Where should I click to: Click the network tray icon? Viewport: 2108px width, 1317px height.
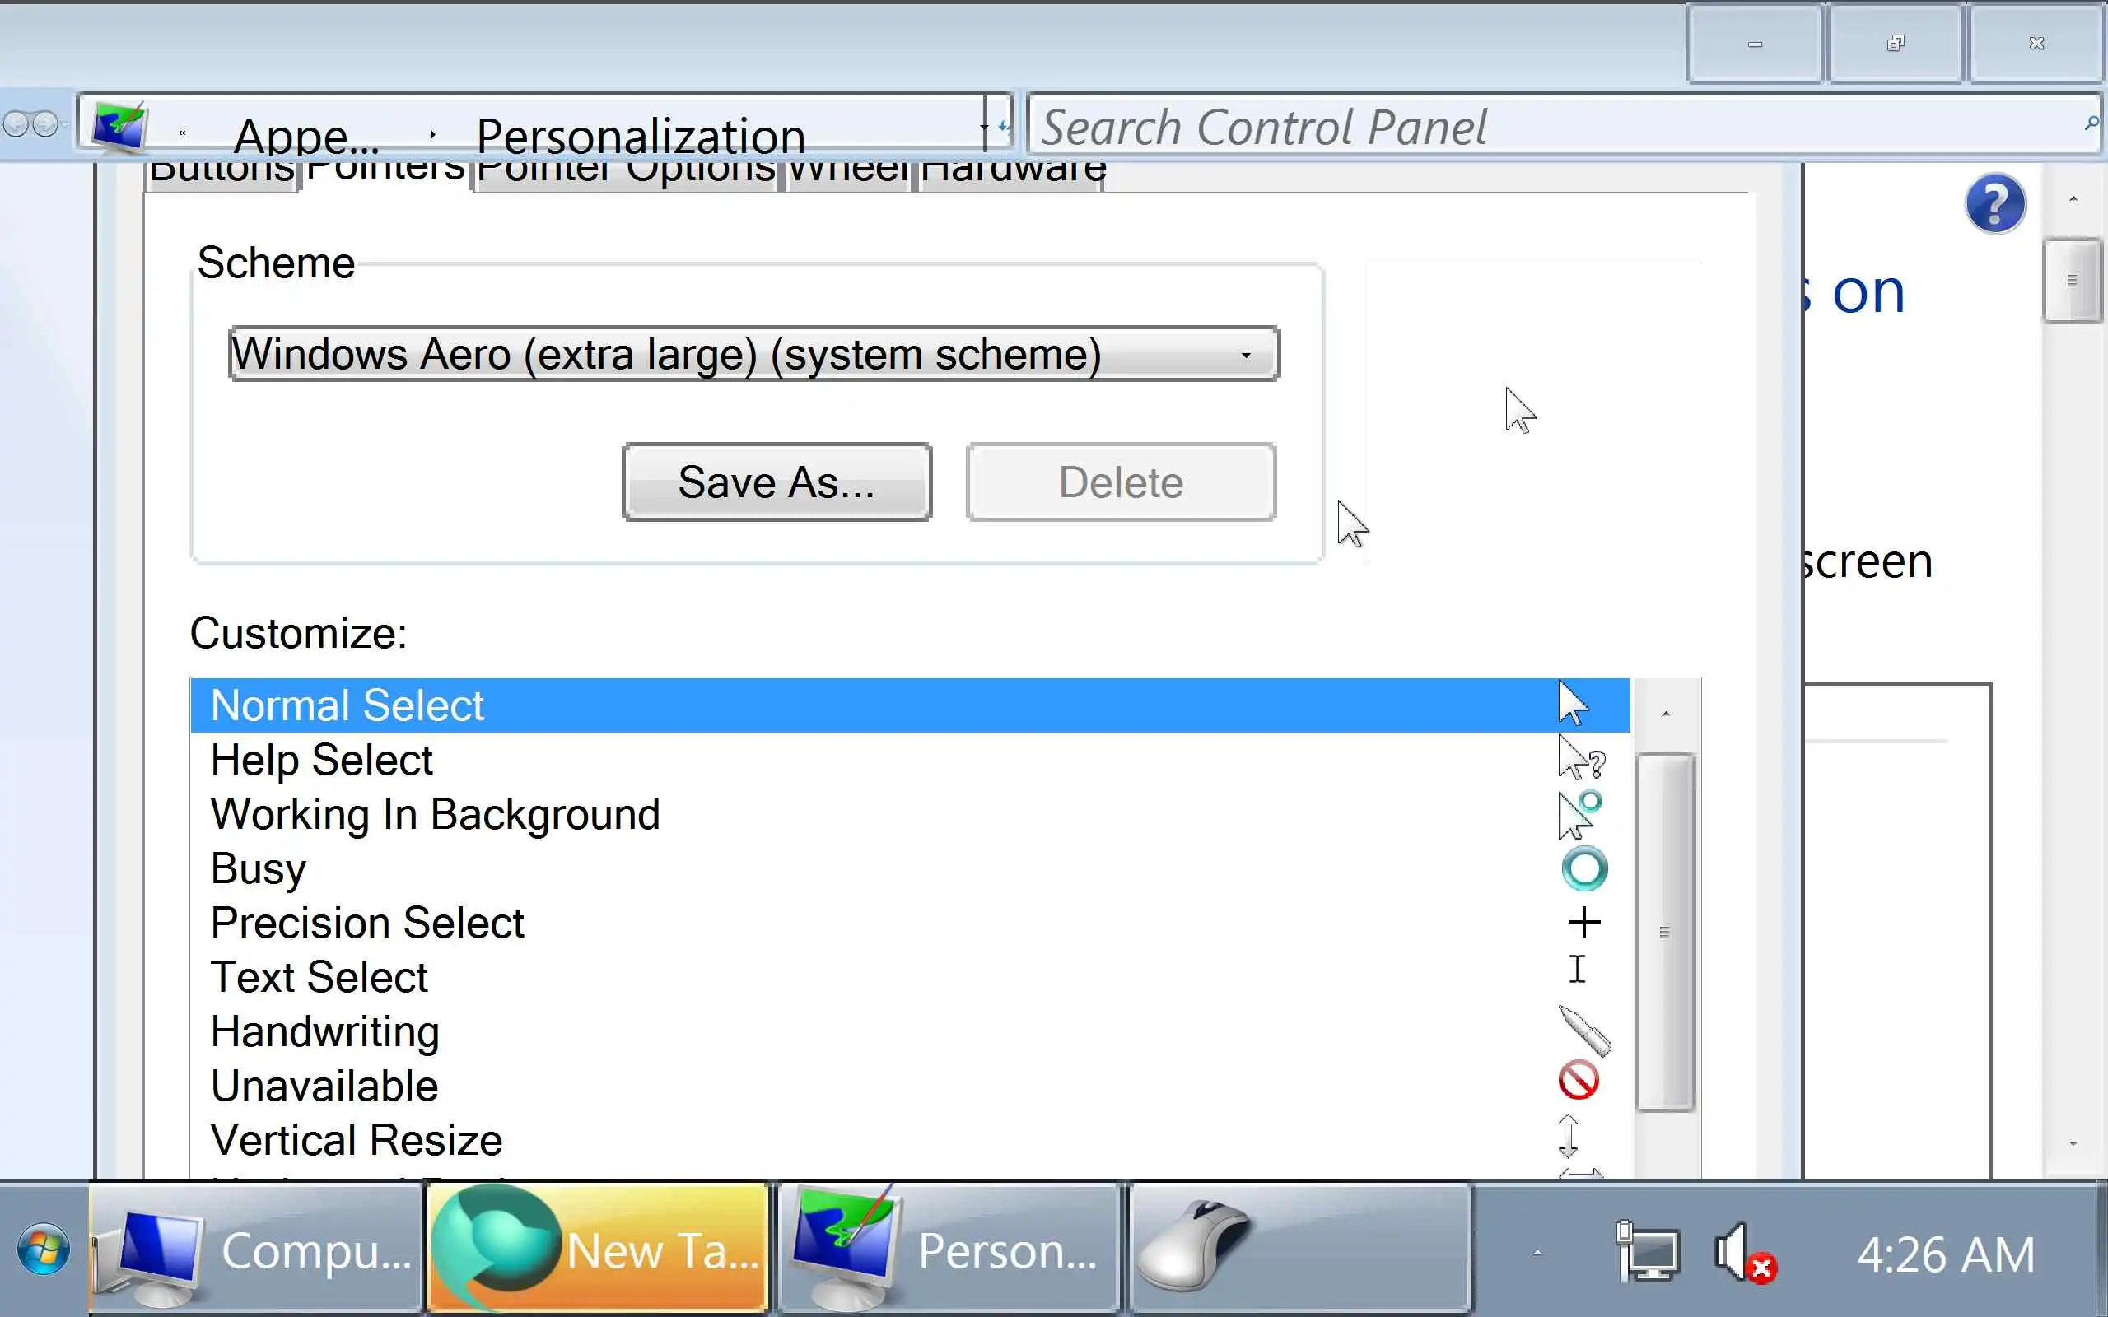tap(1647, 1254)
